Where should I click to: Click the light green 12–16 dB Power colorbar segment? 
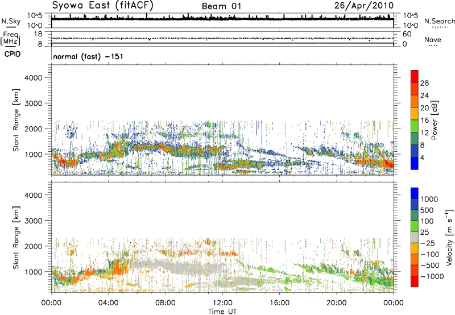(x=415, y=126)
